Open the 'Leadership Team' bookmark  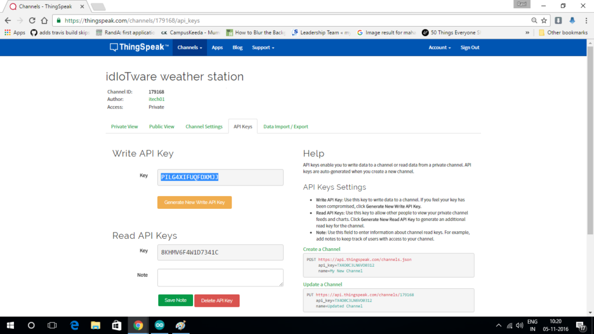(321, 32)
